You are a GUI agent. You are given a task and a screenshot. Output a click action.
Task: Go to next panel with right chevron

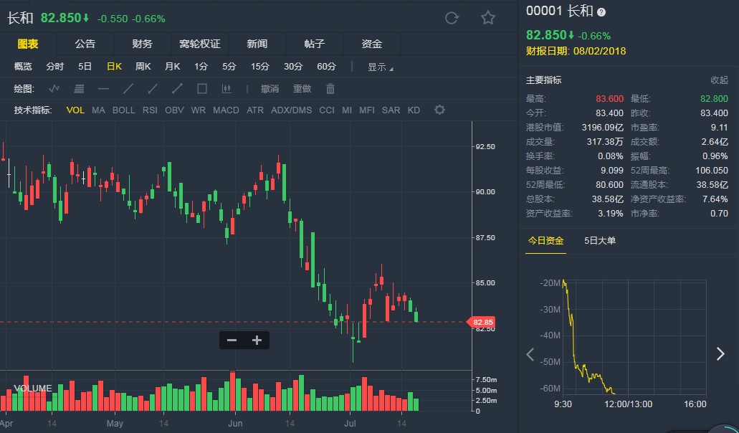pos(720,353)
